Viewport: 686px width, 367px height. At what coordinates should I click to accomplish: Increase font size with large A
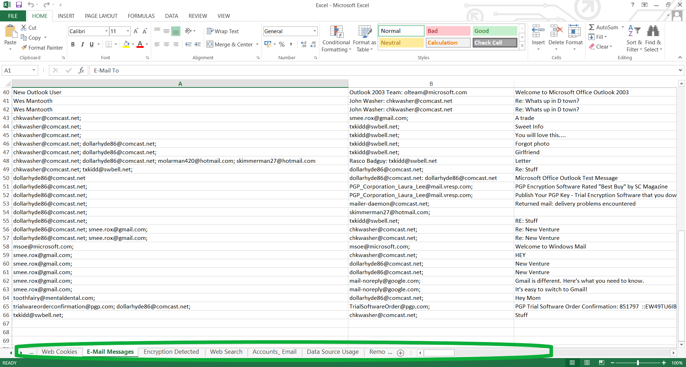coord(136,31)
